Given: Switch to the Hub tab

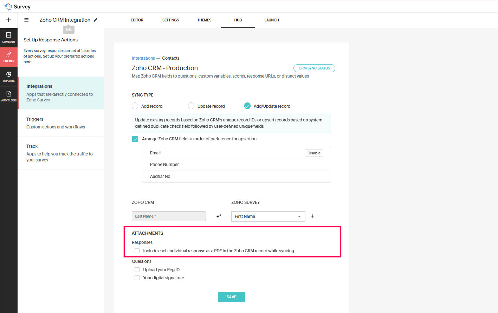Looking at the screenshot, I should (238, 20).
